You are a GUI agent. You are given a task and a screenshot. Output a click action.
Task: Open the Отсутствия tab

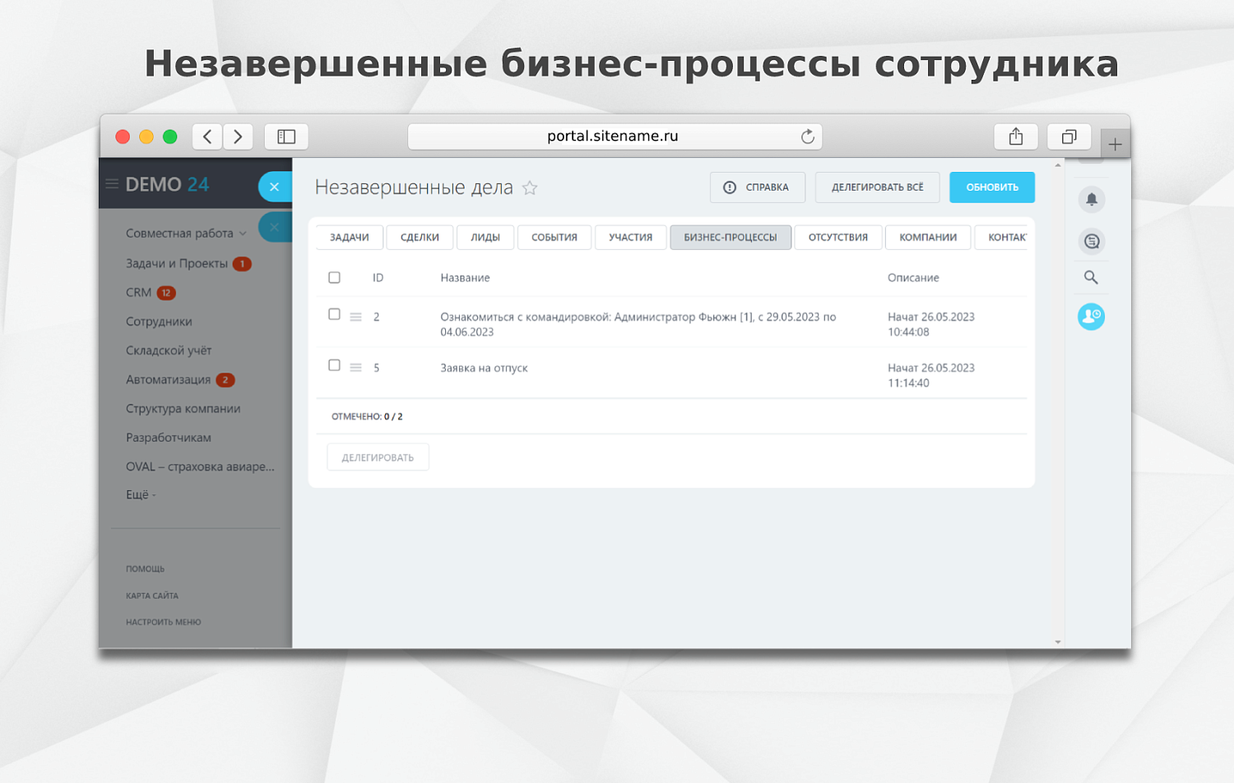point(837,237)
